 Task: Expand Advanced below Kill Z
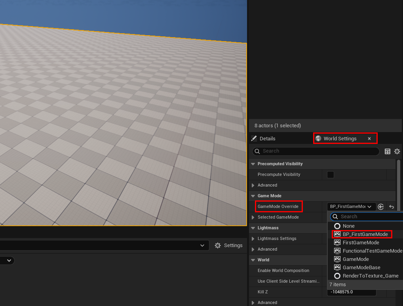tap(253, 303)
